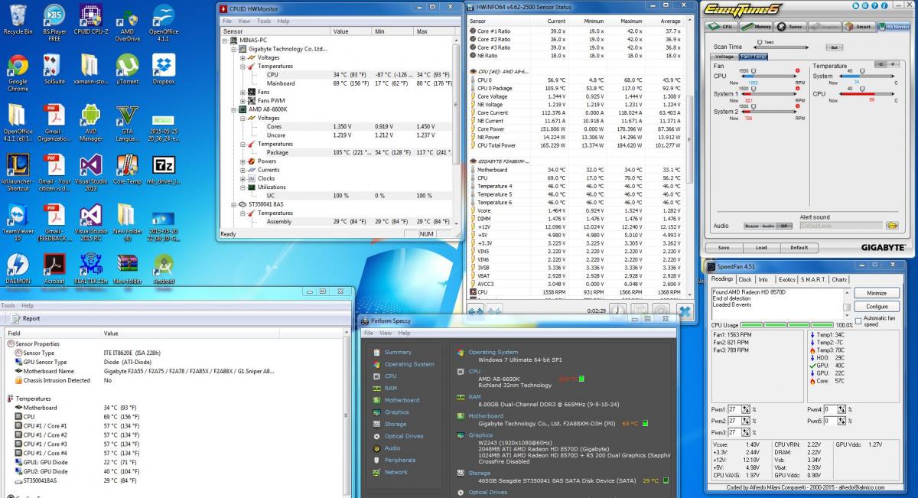
Task: Click the Minimize button in SpeedFan
Action: click(877, 293)
